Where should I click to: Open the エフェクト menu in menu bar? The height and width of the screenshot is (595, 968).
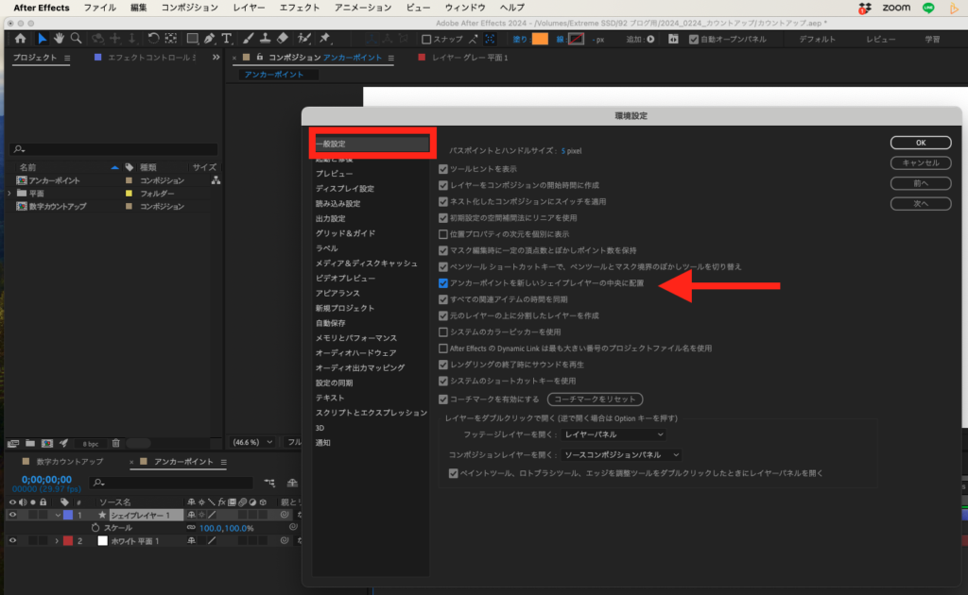pos(299,8)
